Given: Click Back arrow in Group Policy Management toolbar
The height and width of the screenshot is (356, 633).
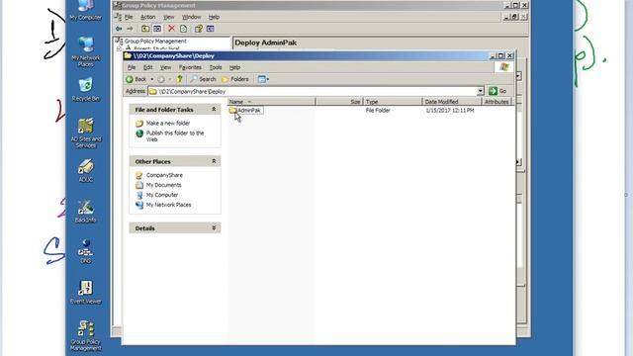Looking at the screenshot, I should (119, 29).
